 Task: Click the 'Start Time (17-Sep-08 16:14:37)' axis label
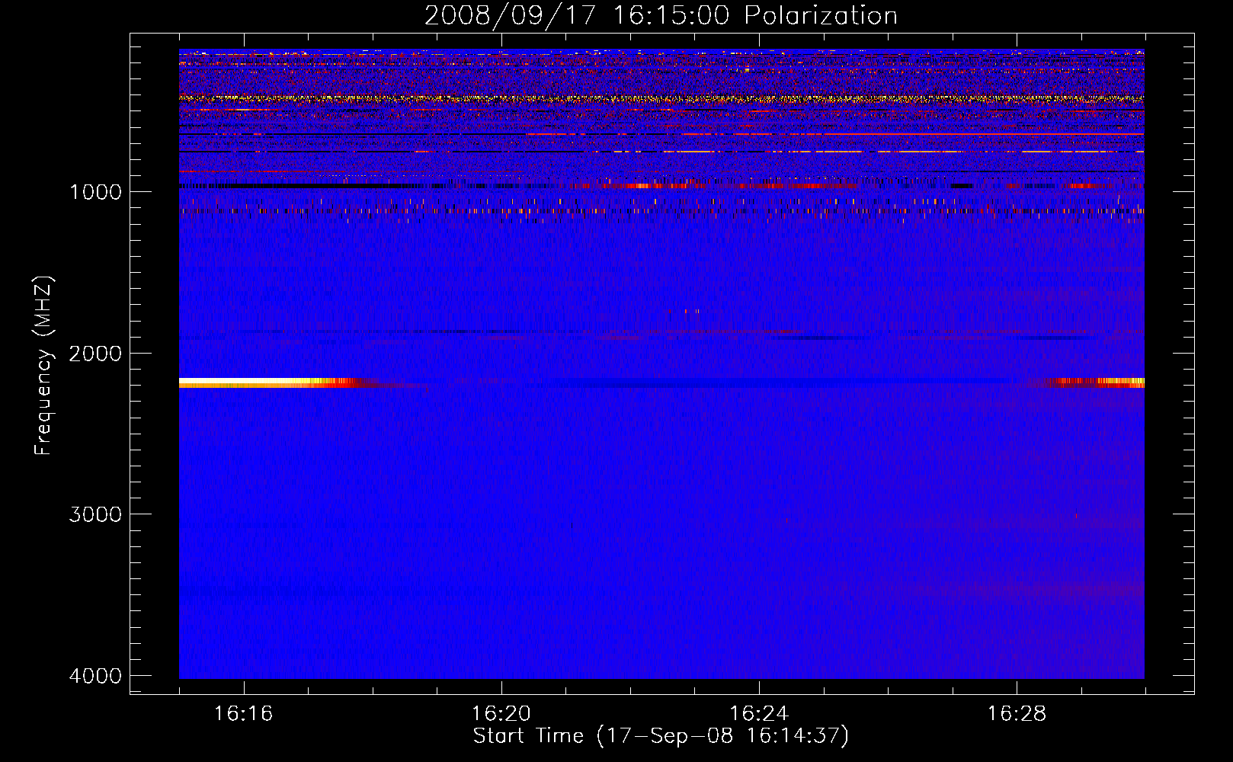(661, 736)
